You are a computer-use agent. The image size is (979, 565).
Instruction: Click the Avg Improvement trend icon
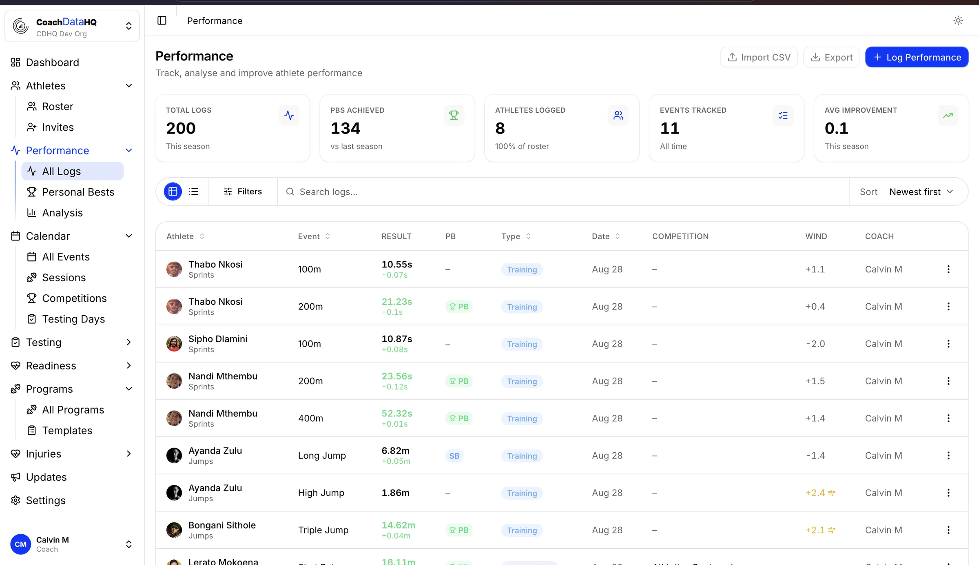948,116
